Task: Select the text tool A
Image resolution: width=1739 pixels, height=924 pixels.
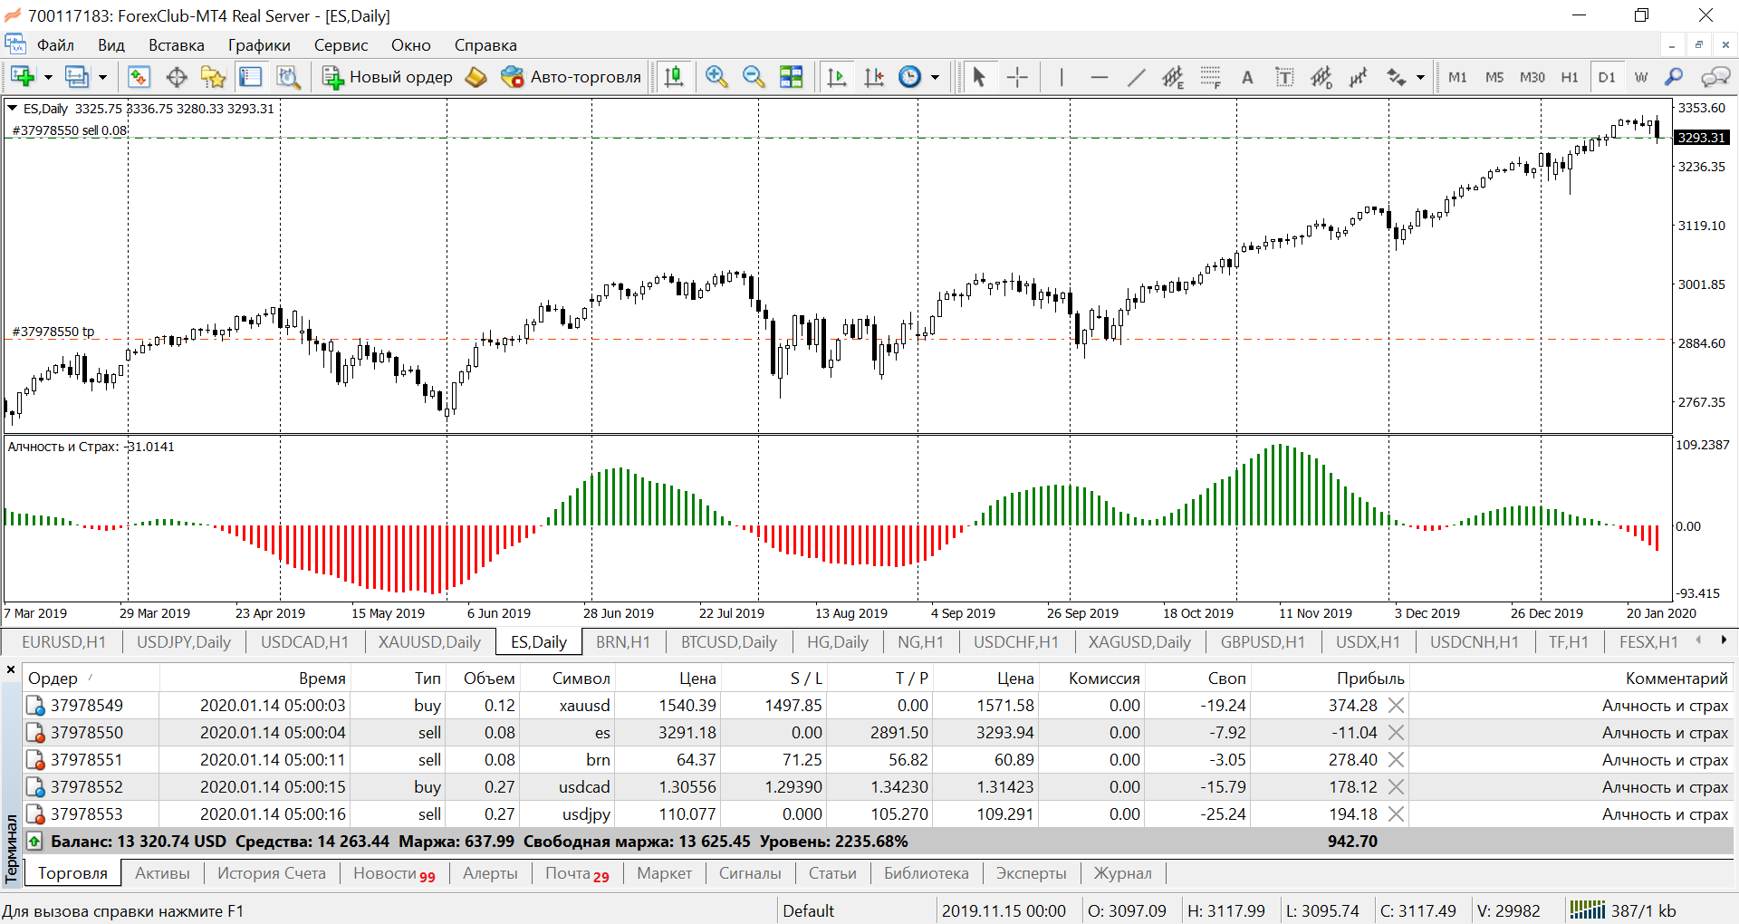Action: pos(1247,77)
